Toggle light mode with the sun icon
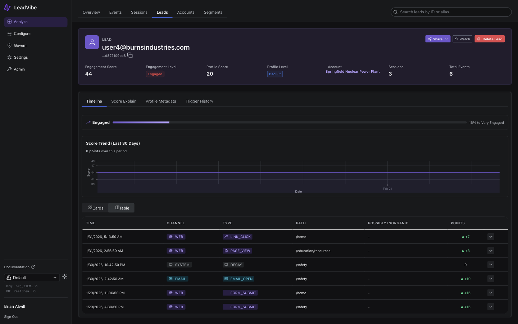This screenshot has height=324, width=518. 64,276
